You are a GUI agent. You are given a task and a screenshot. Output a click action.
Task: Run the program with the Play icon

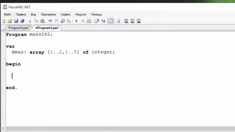point(76,21)
